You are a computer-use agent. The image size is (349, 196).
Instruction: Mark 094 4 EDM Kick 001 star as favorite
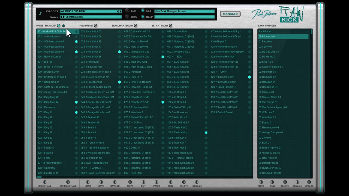coord(206,62)
